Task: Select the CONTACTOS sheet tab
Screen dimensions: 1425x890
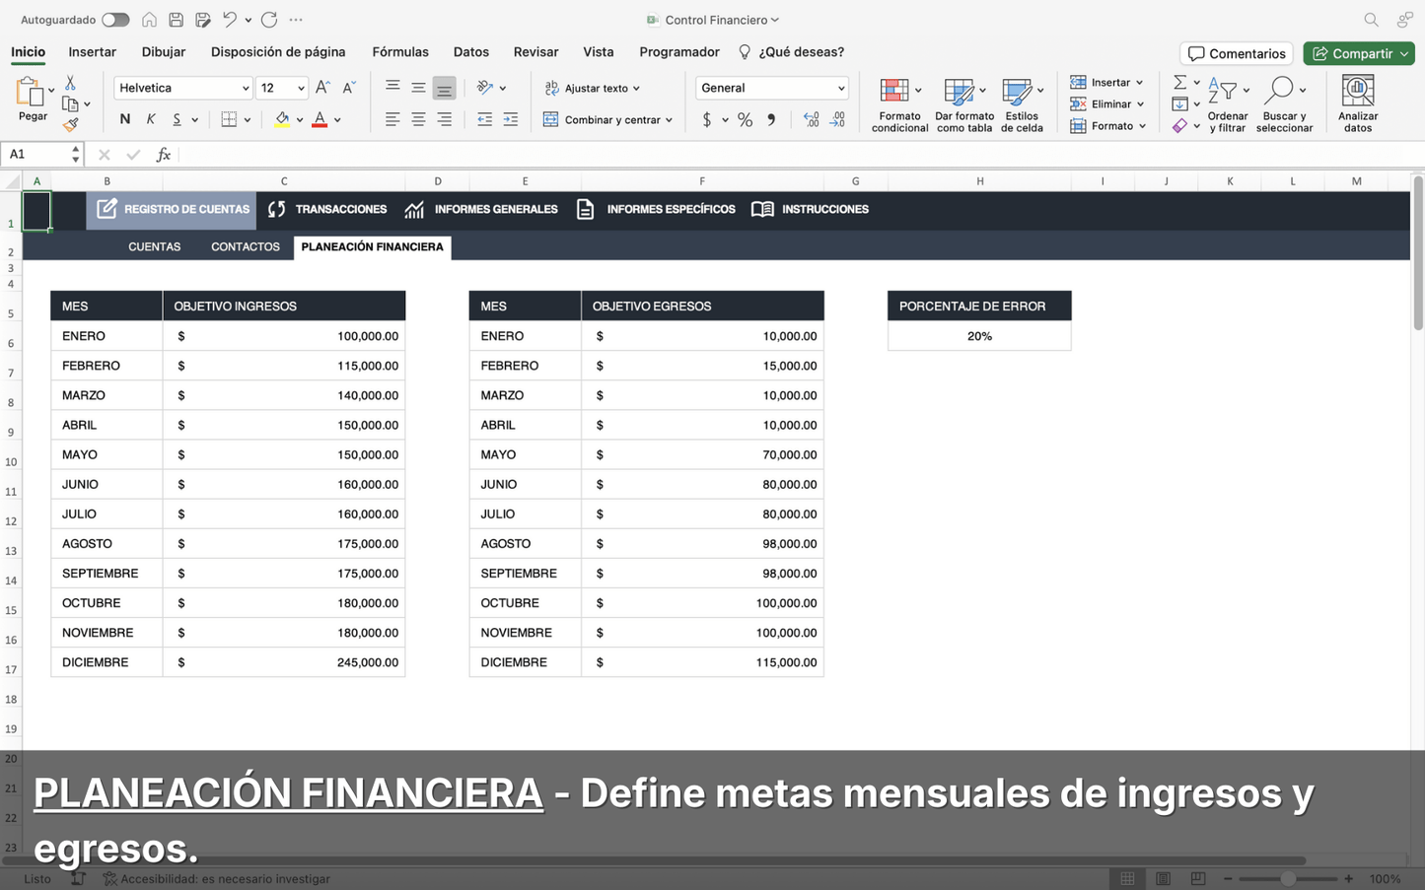Action: point(245,246)
